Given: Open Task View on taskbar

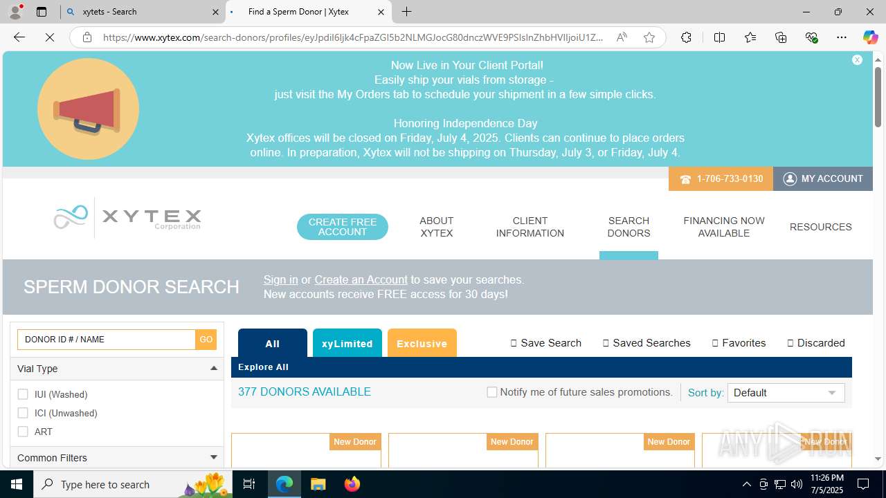Looking at the screenshot, I should 249,484.
